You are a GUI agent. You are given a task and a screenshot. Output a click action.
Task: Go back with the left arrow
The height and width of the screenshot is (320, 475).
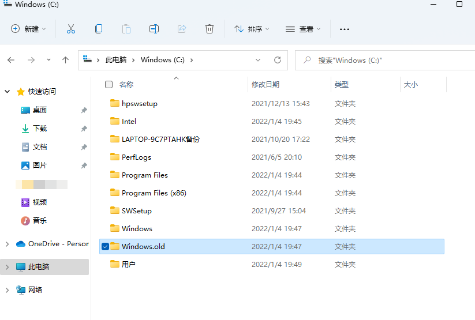click(x=11, y=60)
